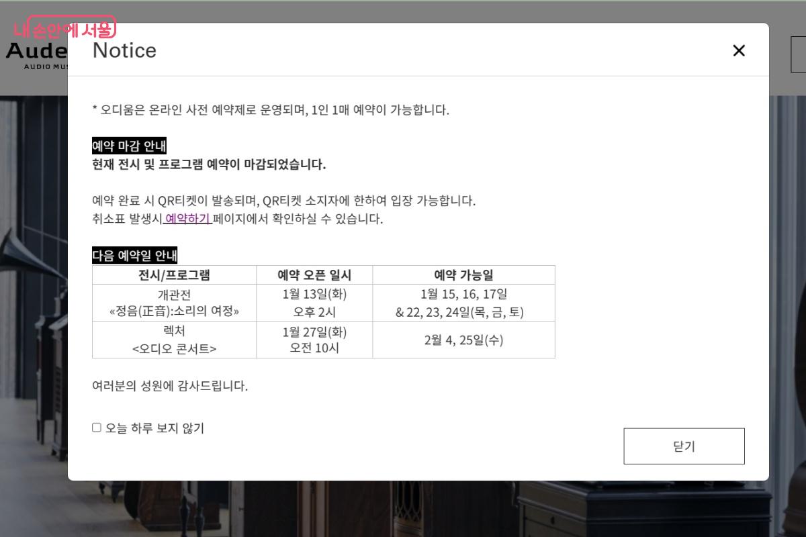Click the highlighted 예약 마감 안내 heading
Screen dimensions: 806x537
[130, 146]
